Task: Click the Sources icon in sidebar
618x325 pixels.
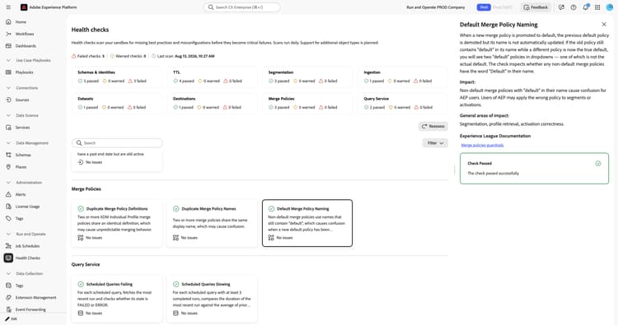Action: [8, 100]
